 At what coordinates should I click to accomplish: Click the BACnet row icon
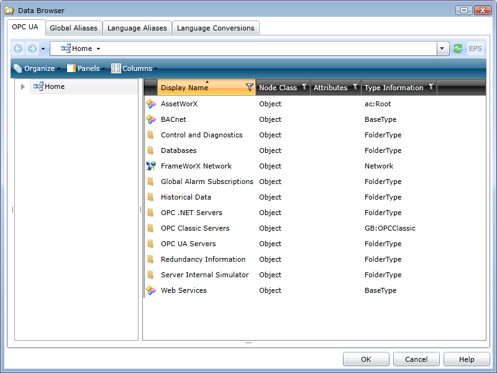click(x=150, y=119)
